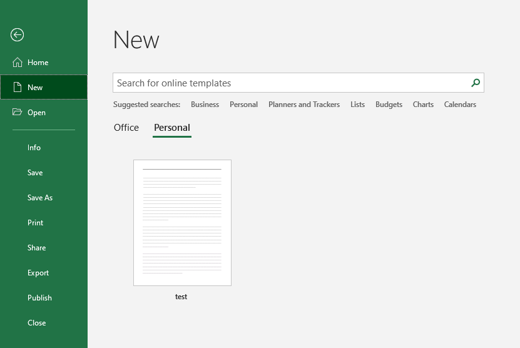Click the Search for online templates field
Image resolution: width=520 pixels, height=348 pixels.
(x=298, y=83)
